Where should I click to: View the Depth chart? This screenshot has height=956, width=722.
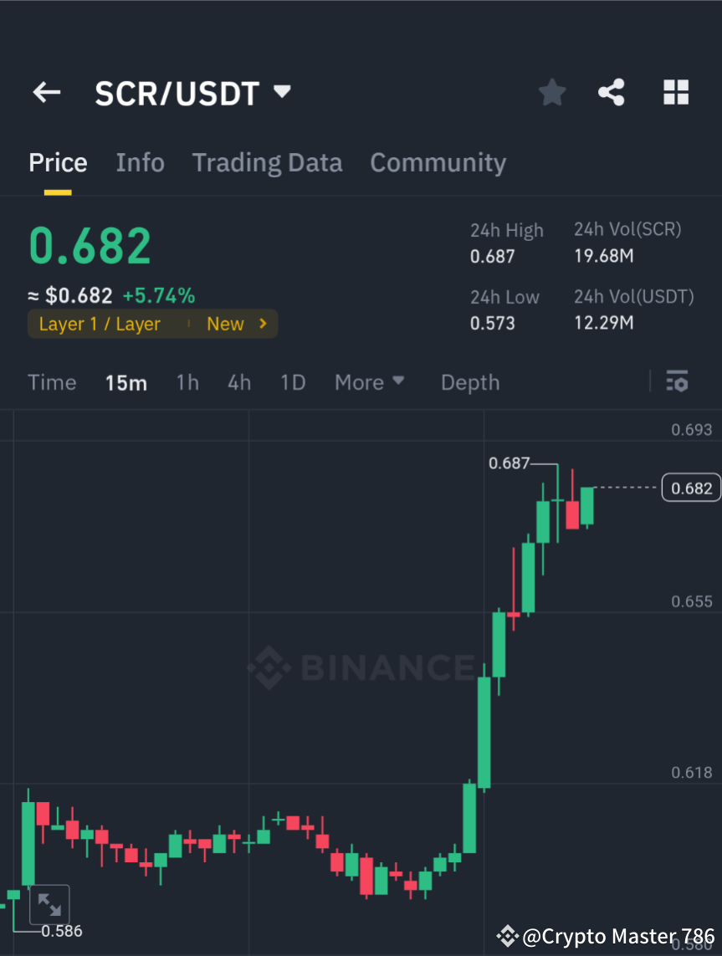click(469, 381)
